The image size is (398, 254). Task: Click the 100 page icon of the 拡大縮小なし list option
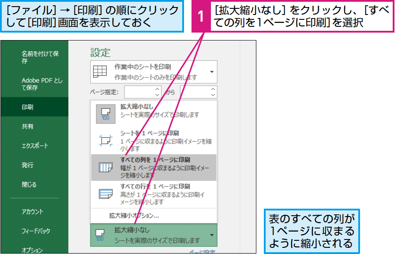point(105,114)
